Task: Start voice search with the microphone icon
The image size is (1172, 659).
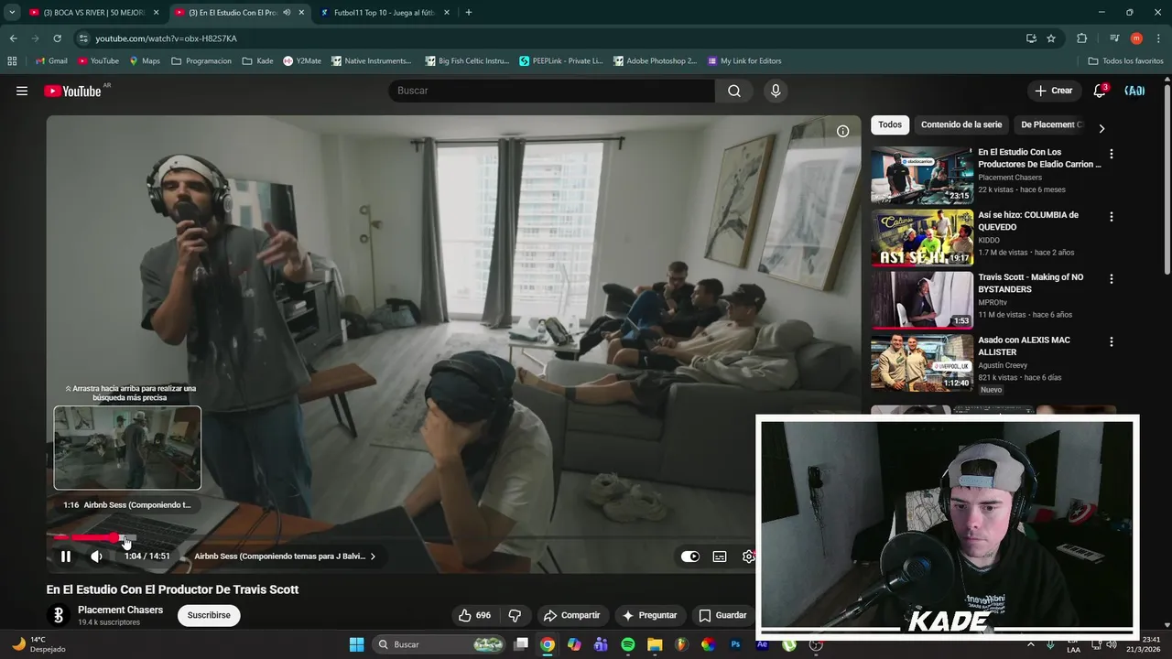Action: pyautogui.click(x=776, y=91)
